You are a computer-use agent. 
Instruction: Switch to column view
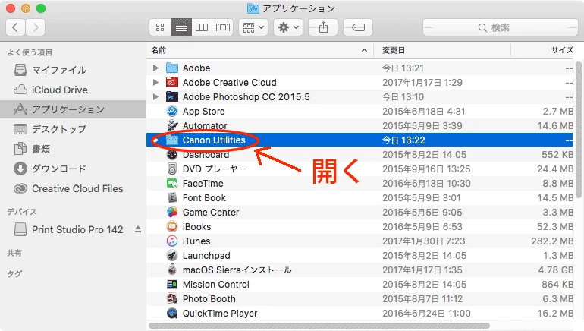(x=202, y=27)
